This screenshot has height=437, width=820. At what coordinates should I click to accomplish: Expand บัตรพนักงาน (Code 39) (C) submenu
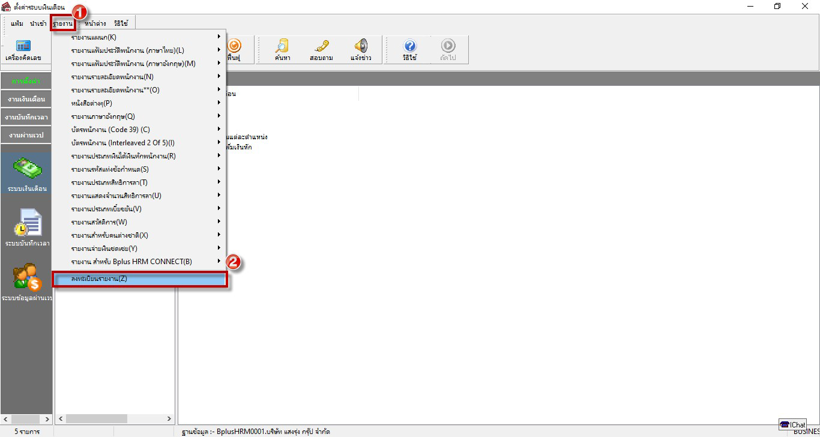click(x=138, y=130)
